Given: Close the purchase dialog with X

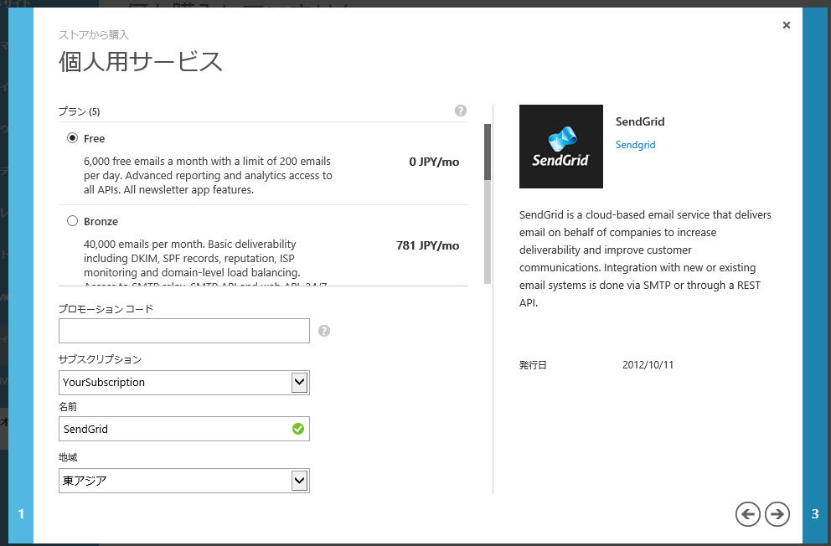Looking at the screenshot, I should [x=787, y=25].
